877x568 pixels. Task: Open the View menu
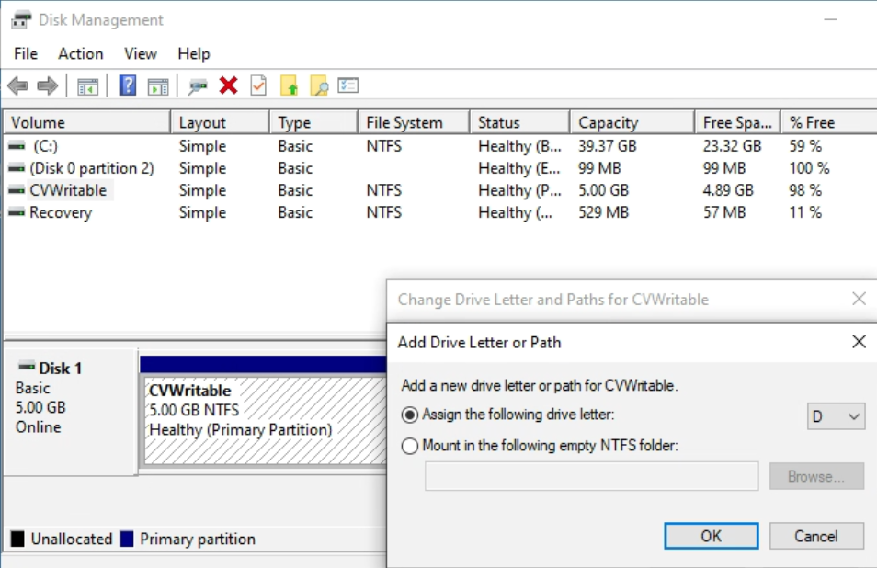pyautogui.click(x=139, y=53)
